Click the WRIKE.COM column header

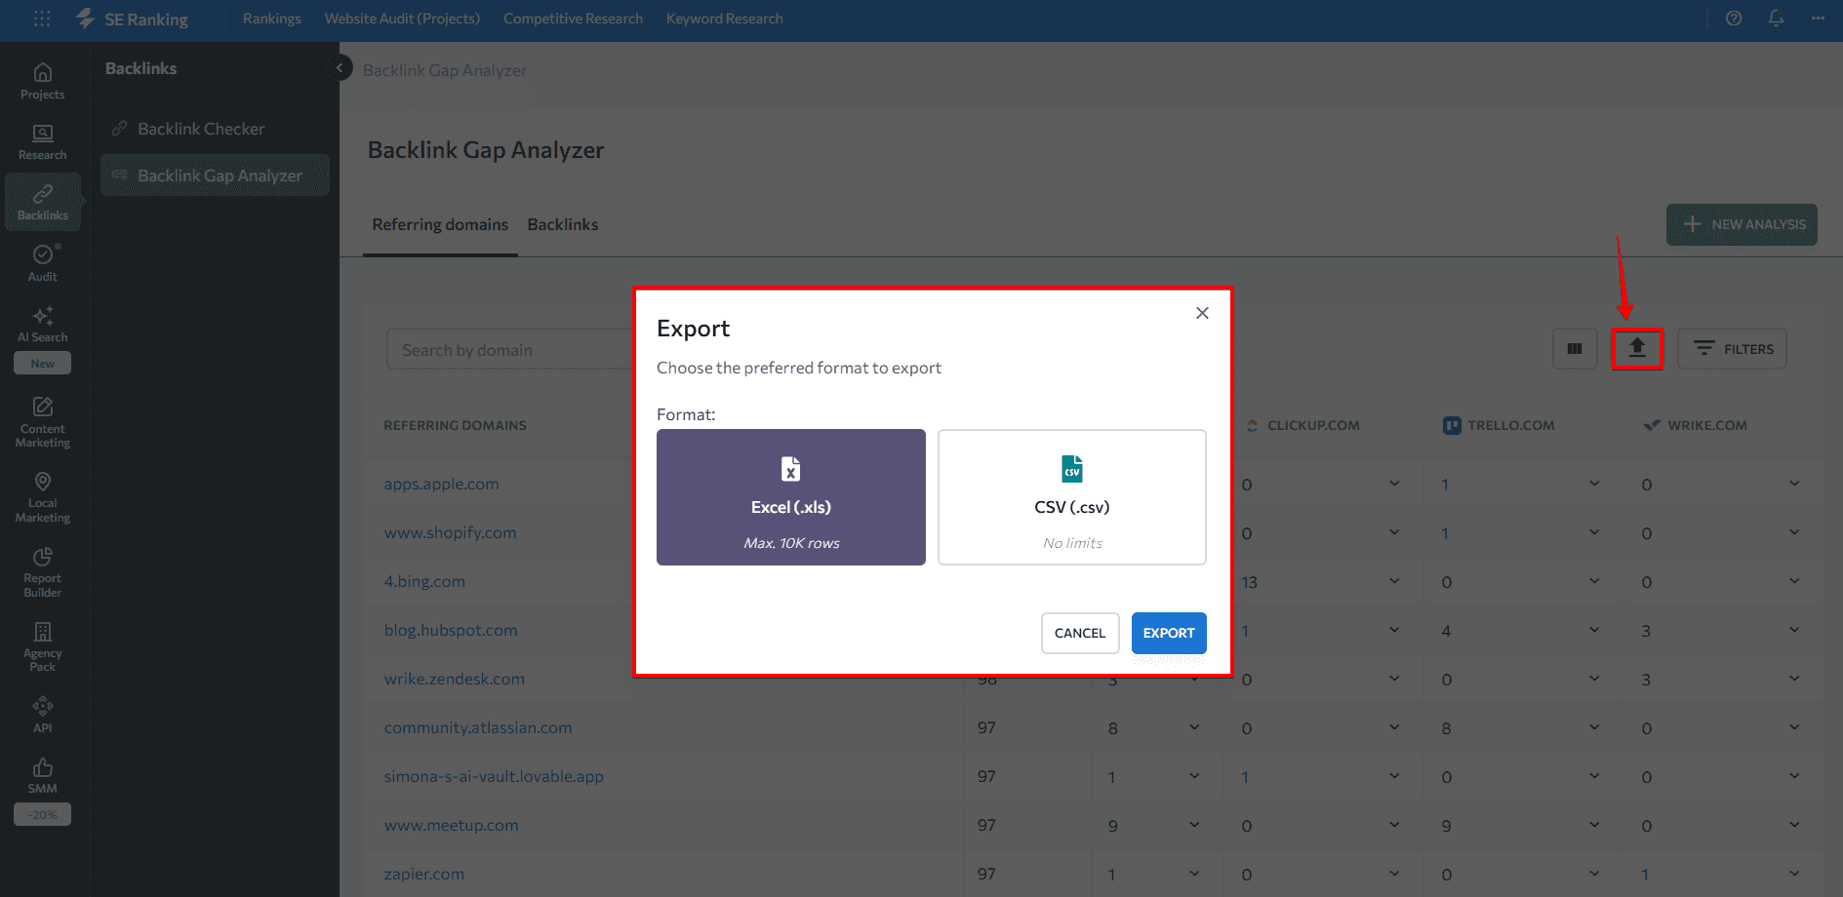point(1707,425)
